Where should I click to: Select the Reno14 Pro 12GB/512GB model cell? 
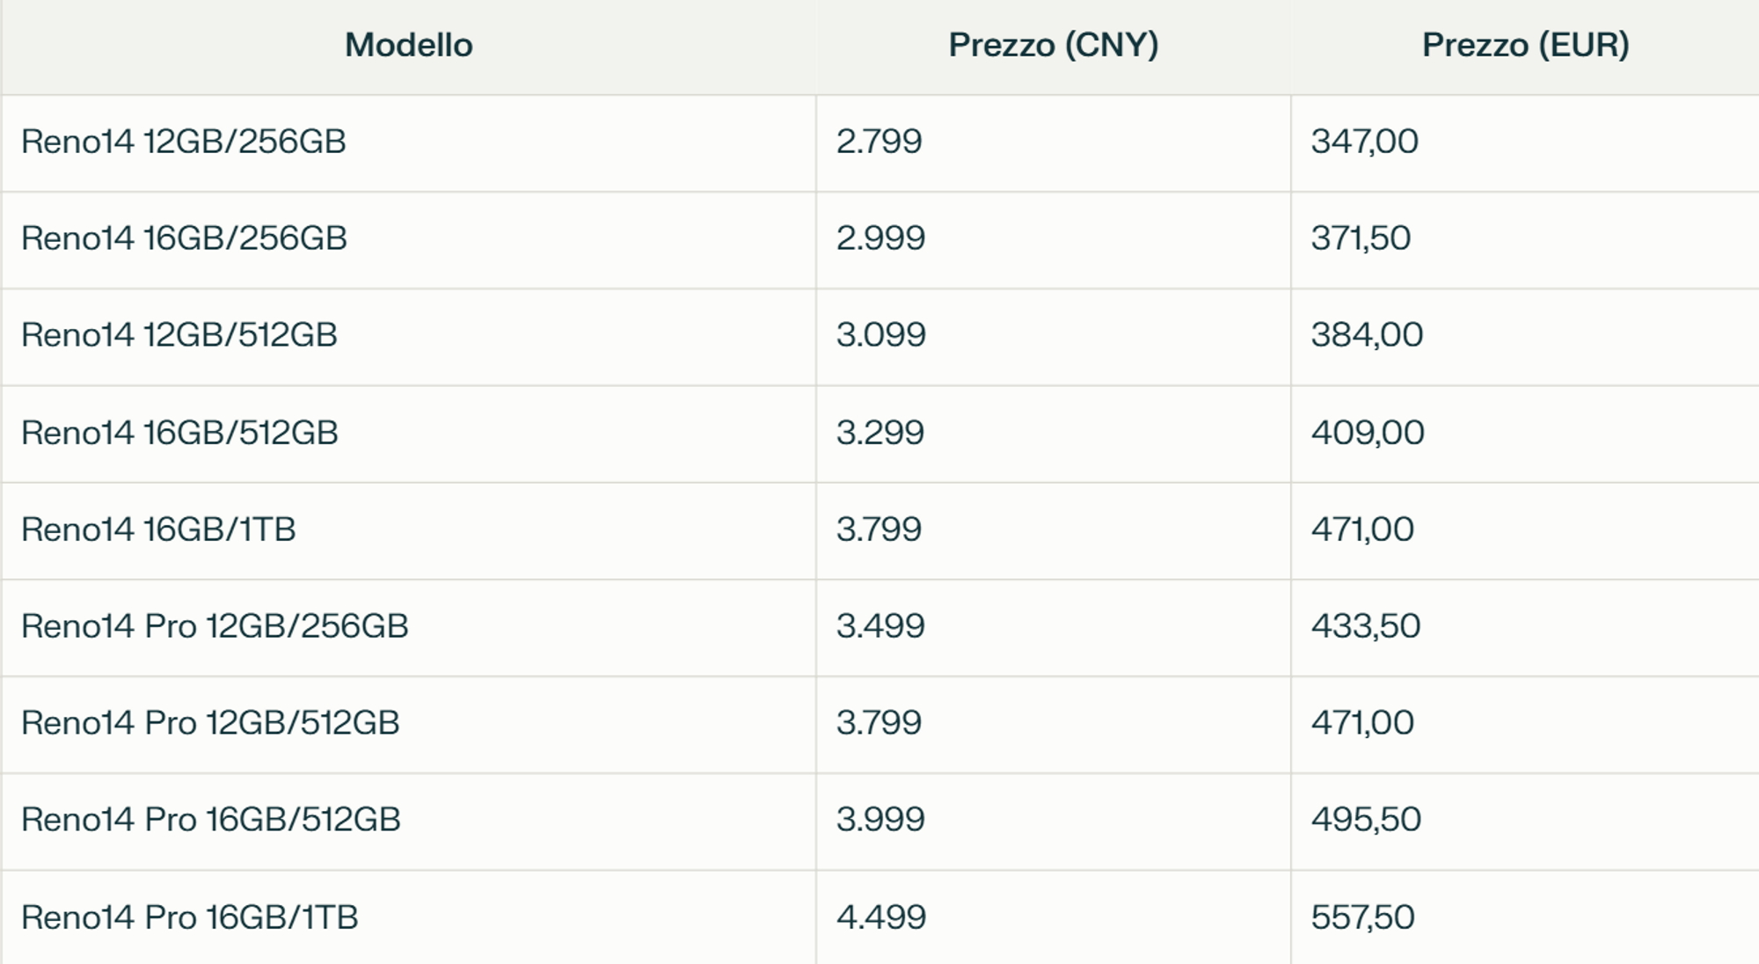pyautogui.click(x=409, y=725)
